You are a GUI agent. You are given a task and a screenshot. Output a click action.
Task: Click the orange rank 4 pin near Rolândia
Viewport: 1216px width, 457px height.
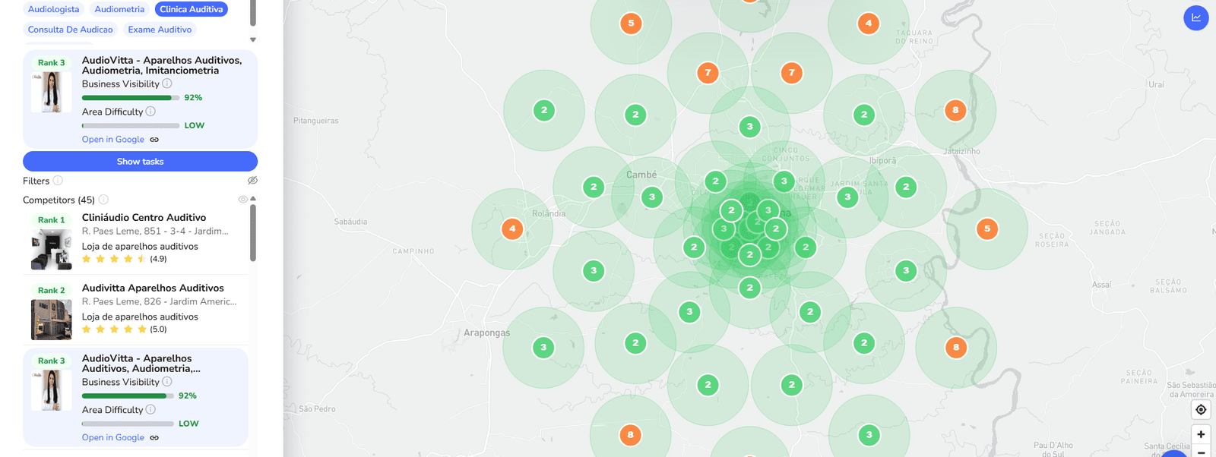pyautogui.click(x=512, y=228)
